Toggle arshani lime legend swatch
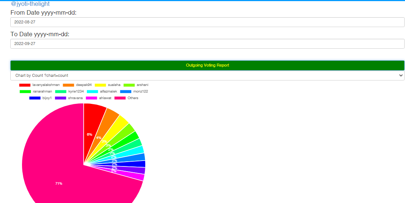The image size is (405, 203). (x=129, y=85)
